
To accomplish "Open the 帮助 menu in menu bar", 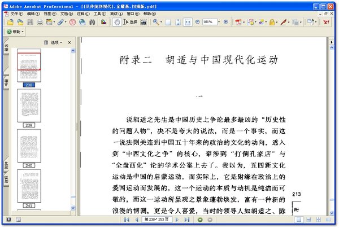I will click(x=149, y=14).
